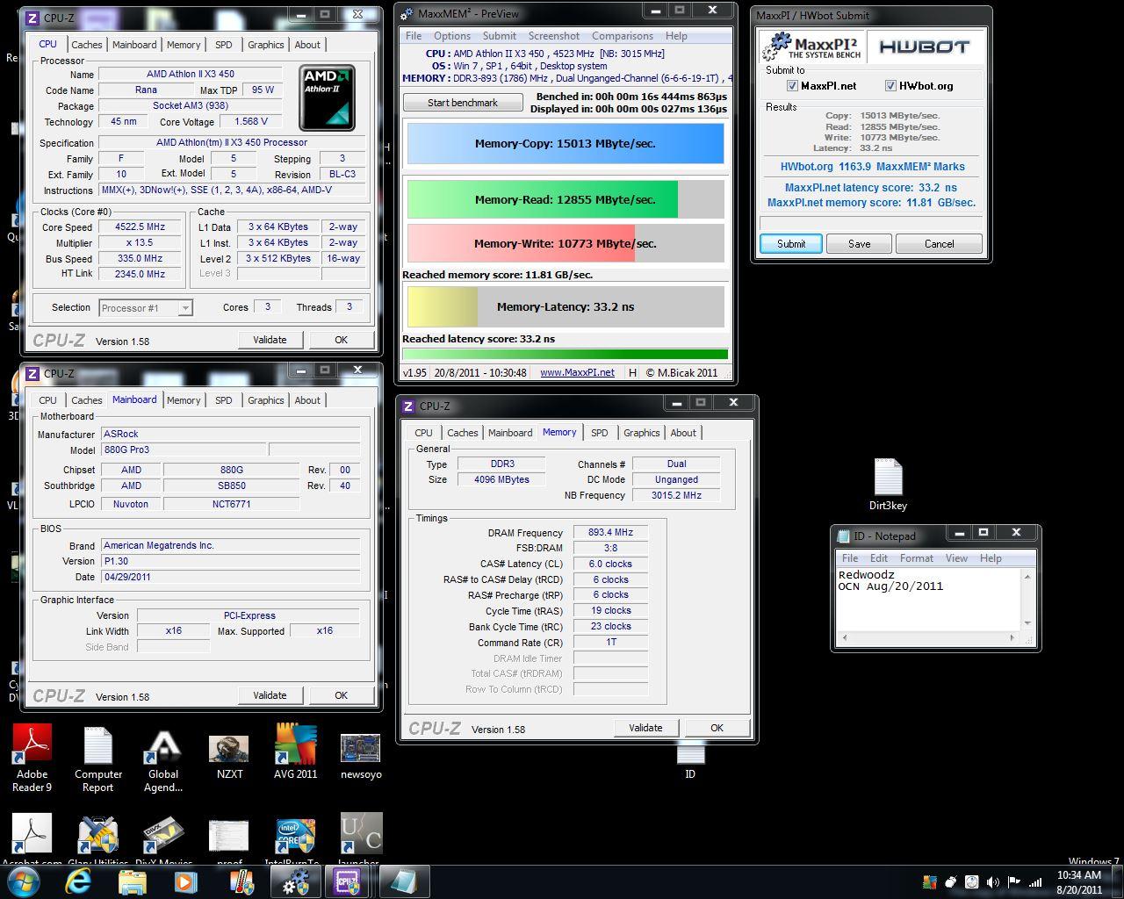Viewport: 1124px width, 899px height.
Task: Open the Screenshot menu in MaxxMEM
Action: point(554,36)
